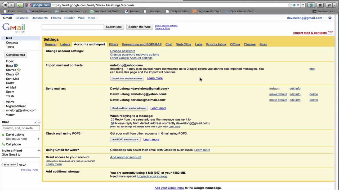Screen dimensions: 339x190
Task: Click the Send Invite button
Action: [x=10, y=165]
